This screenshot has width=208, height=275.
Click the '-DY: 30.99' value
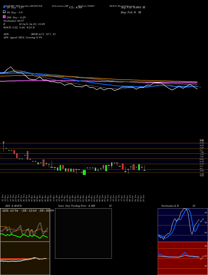pos(46,210)
